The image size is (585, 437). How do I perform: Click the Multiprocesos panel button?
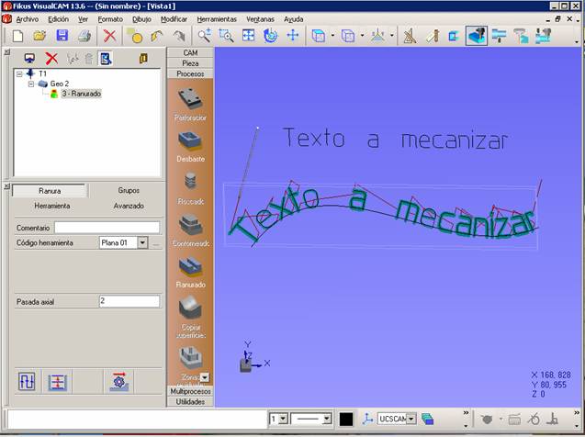(191, 391)
